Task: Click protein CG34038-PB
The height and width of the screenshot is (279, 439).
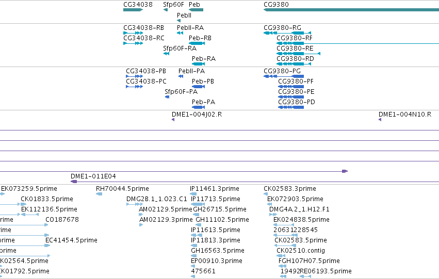Action: (x=135, y=76)
